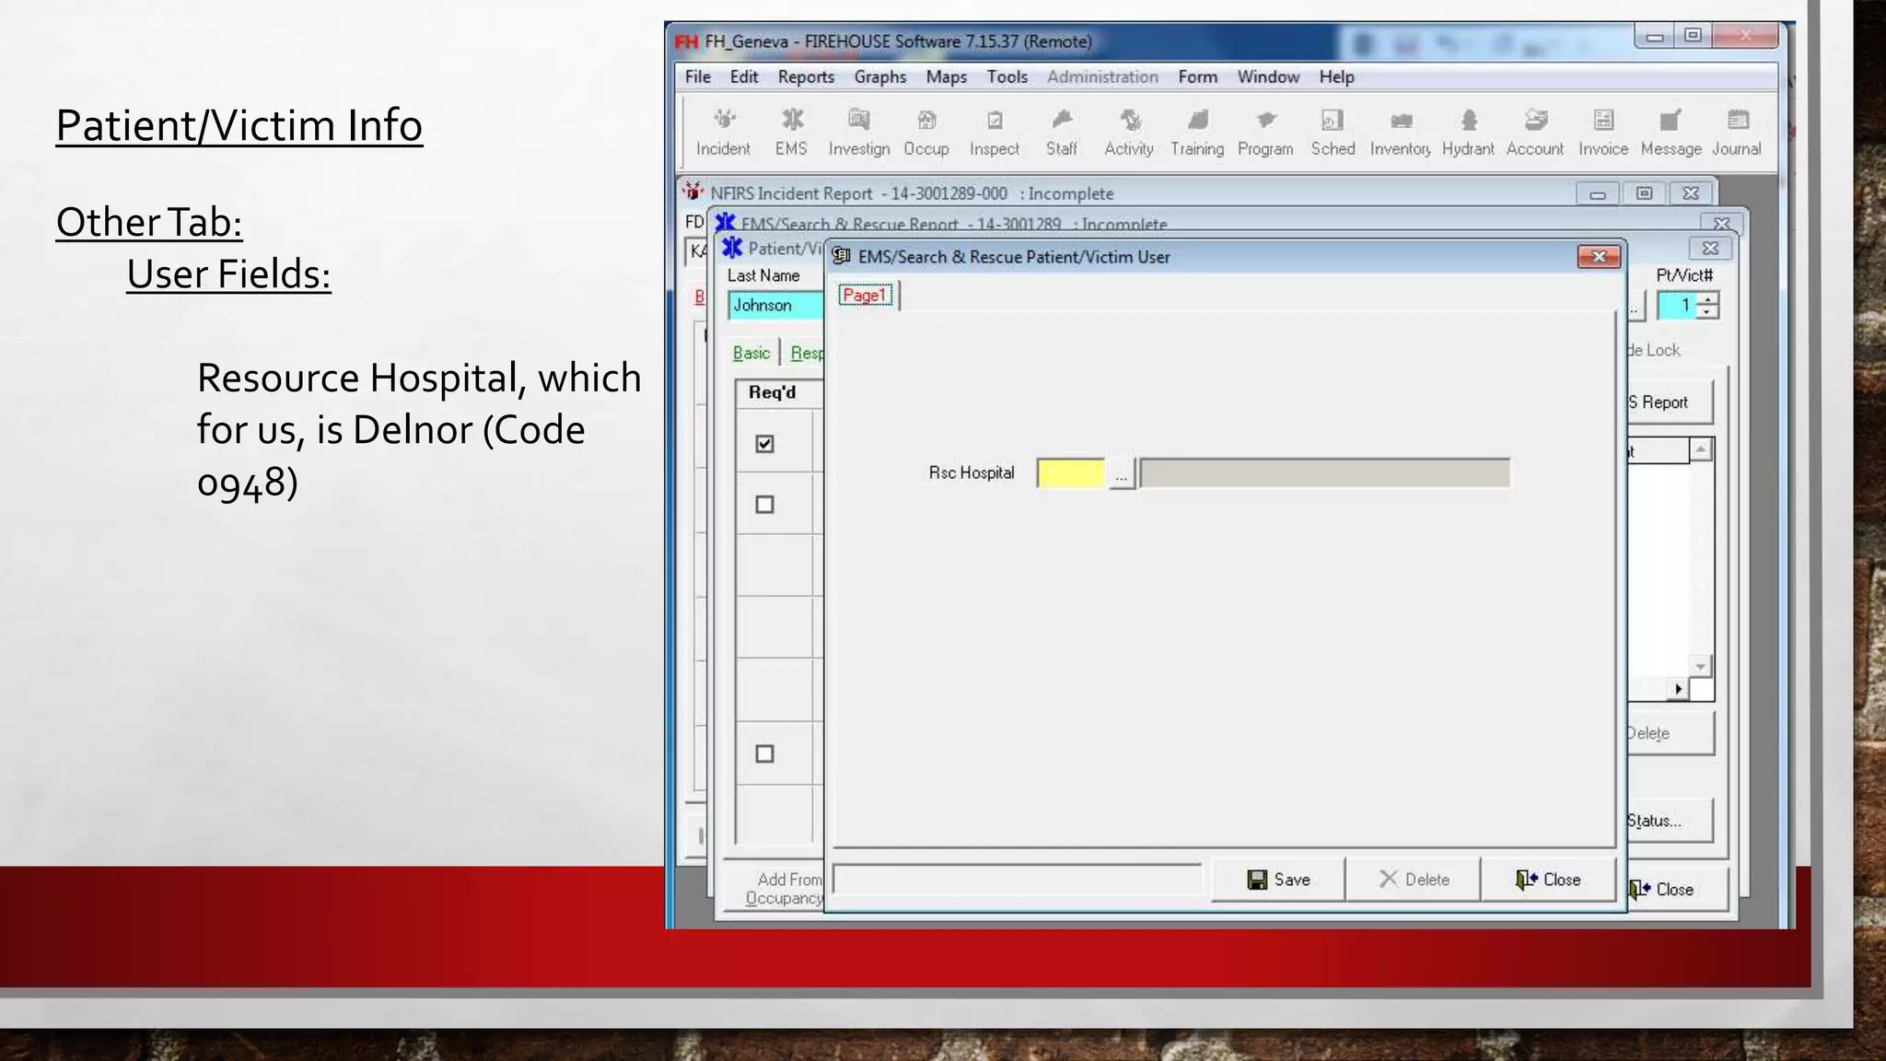Open the Inspect toolbar icon
Screen dimensions: 1886x1061
pyautogui.click(x=995, y=133)
